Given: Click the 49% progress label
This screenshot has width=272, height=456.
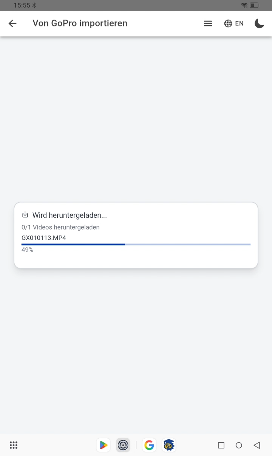Looking at the screenshot, I should point(27,250).
